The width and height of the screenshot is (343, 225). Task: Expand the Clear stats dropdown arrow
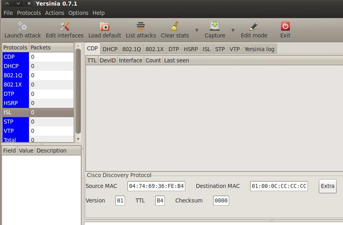pyautogui.click(x=197, y=30)
